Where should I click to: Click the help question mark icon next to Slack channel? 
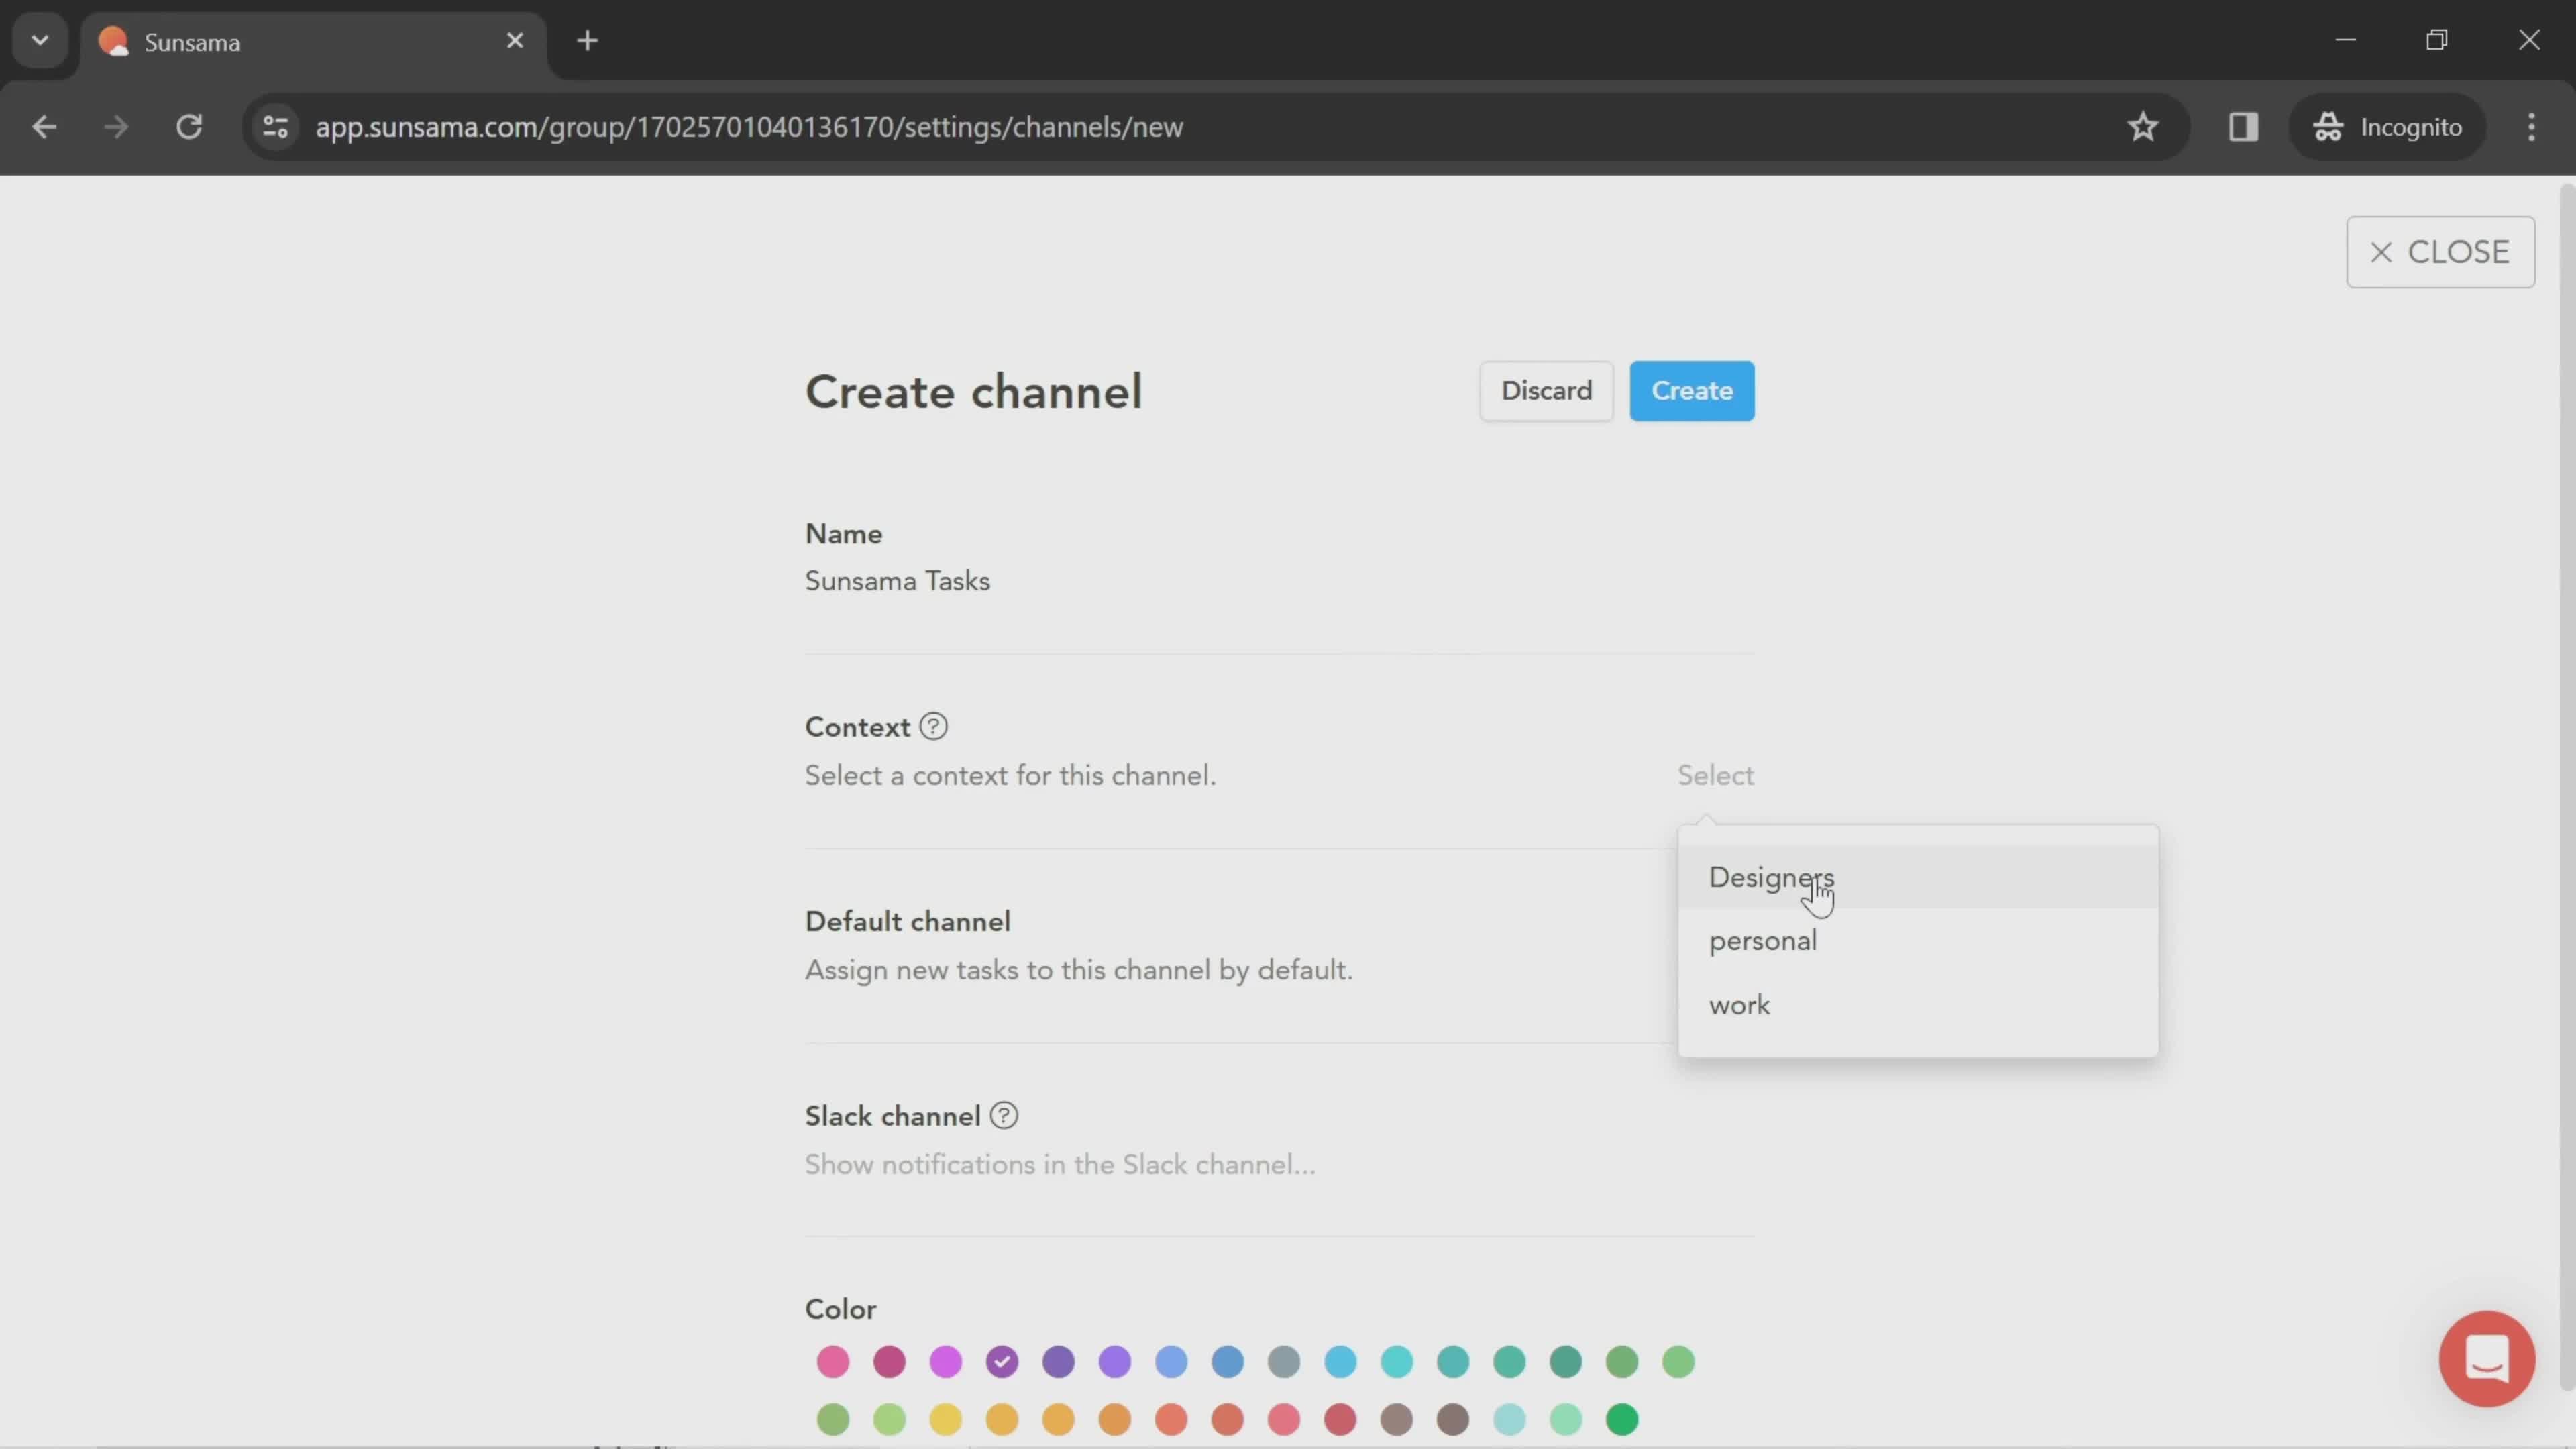click(1005, 1116)
